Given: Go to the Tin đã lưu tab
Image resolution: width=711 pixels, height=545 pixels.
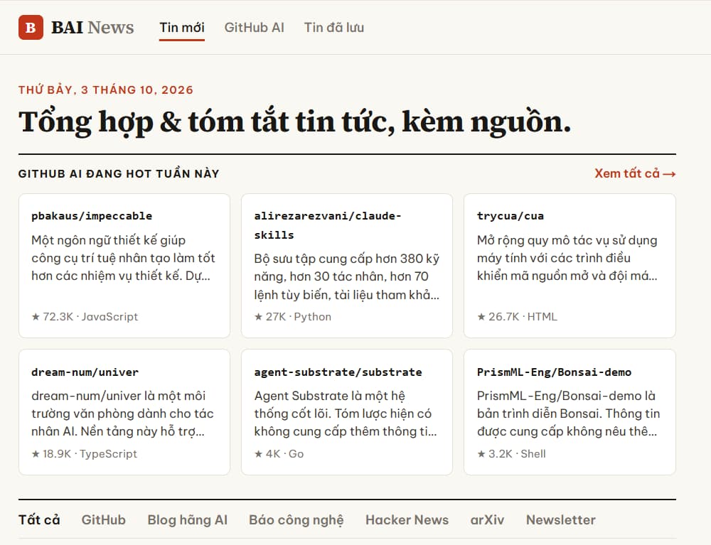Looking at the screenshot, I should 334,28.
